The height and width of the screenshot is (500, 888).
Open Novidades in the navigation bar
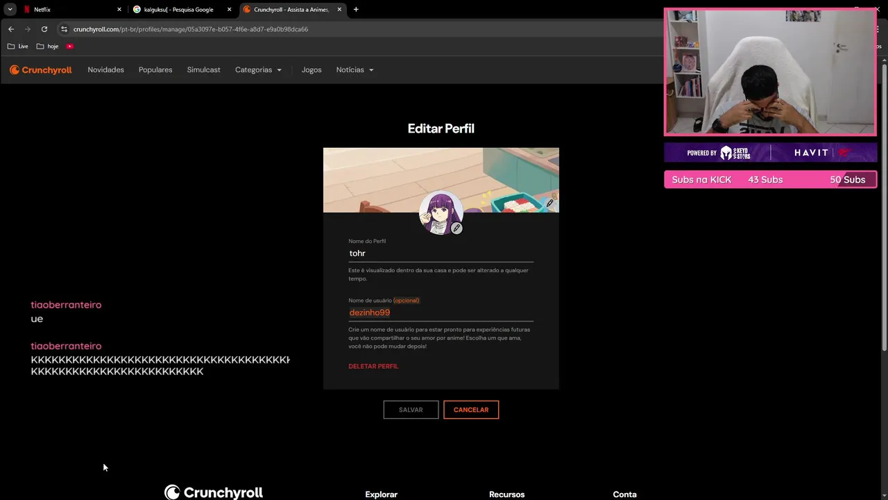(105, 70)
